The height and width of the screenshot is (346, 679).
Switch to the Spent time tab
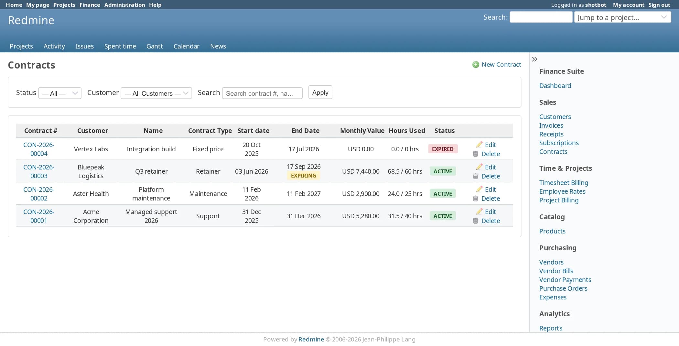[x=120, y=46]
